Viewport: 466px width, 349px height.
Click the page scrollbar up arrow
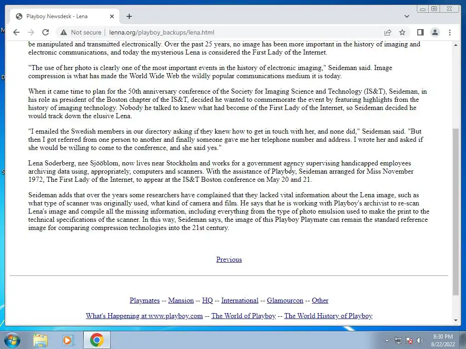pyautogui.click(x=456, y=45)
